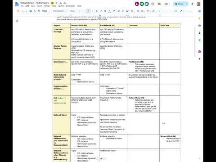Open the View menu
The height and width of the screenshot is (162, 216).
33,6
